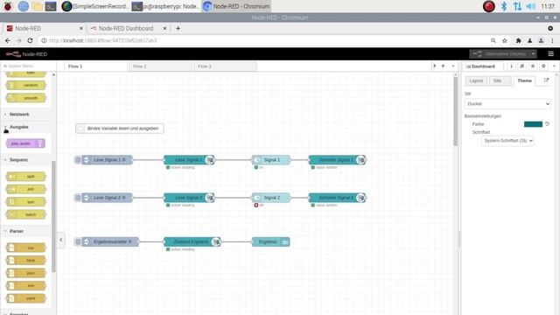Open the sidebar info (i) tab icon
The width and height of the screenshot is (560, 315).
[511, 66]
